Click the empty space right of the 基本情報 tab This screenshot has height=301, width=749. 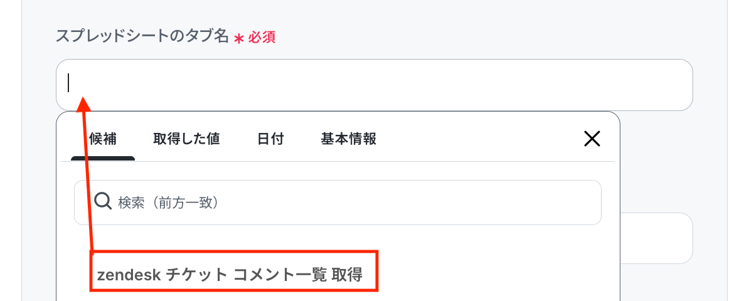[x=477, y=139]
